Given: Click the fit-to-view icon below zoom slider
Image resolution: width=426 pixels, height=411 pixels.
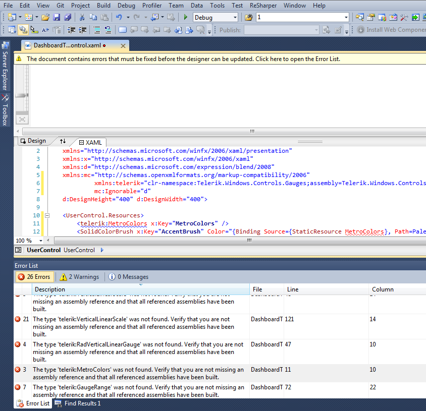Looking at the screenshot, I should tap(22, 120).
